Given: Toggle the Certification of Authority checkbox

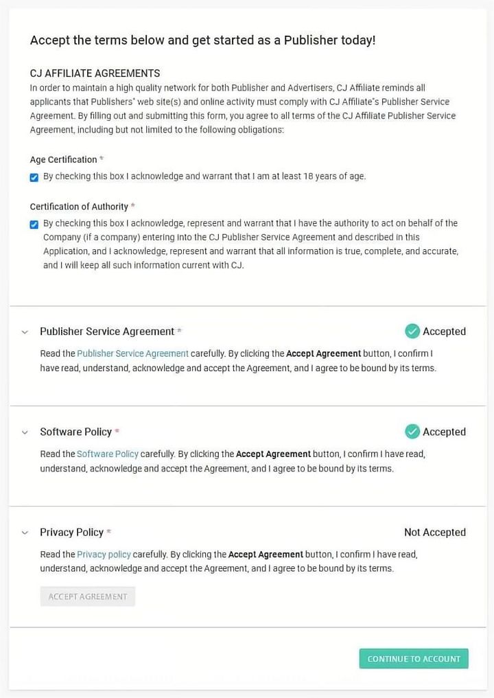Looking at the screenshot, I should [x=34, y=224].
